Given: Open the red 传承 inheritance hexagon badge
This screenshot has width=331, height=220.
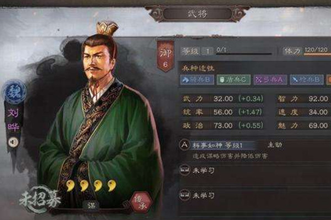Looking at the screenshot, I should (x=141, y=202).
